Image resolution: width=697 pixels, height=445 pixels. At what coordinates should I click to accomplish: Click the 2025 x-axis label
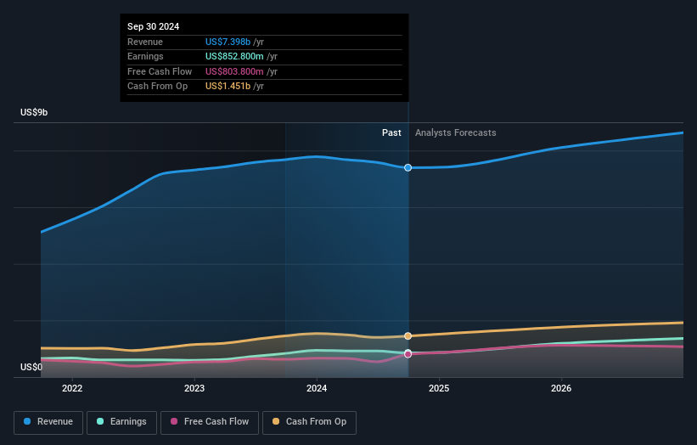pyautogui.click(x=439, y=388)
